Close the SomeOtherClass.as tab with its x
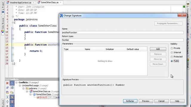 pos(61,2)
